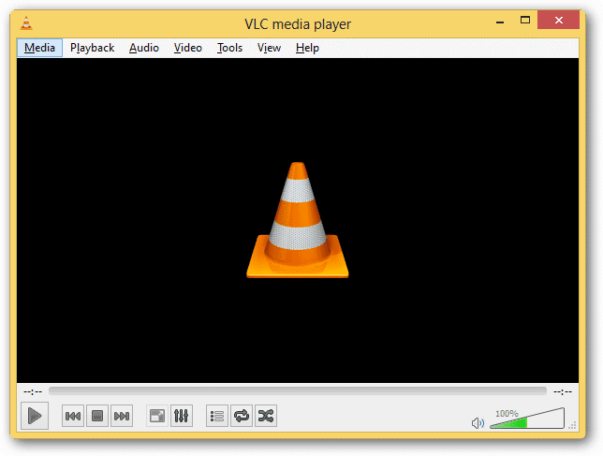Click the remaining time label on right
The width and height of the screenshot is (603, 456).
[563, 391]
